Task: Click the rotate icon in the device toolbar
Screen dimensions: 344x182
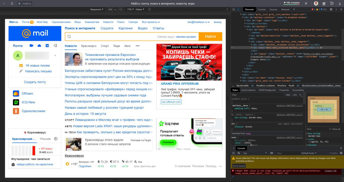Action: pyautogui.click(x=149, y=9)
